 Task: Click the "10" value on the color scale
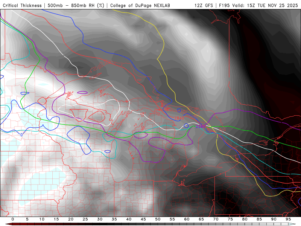click(x=42, y=219)
